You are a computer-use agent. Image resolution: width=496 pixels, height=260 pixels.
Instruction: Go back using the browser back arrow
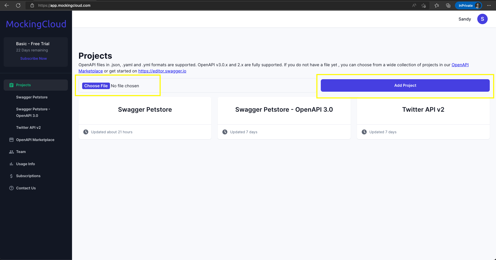[7, 5]
